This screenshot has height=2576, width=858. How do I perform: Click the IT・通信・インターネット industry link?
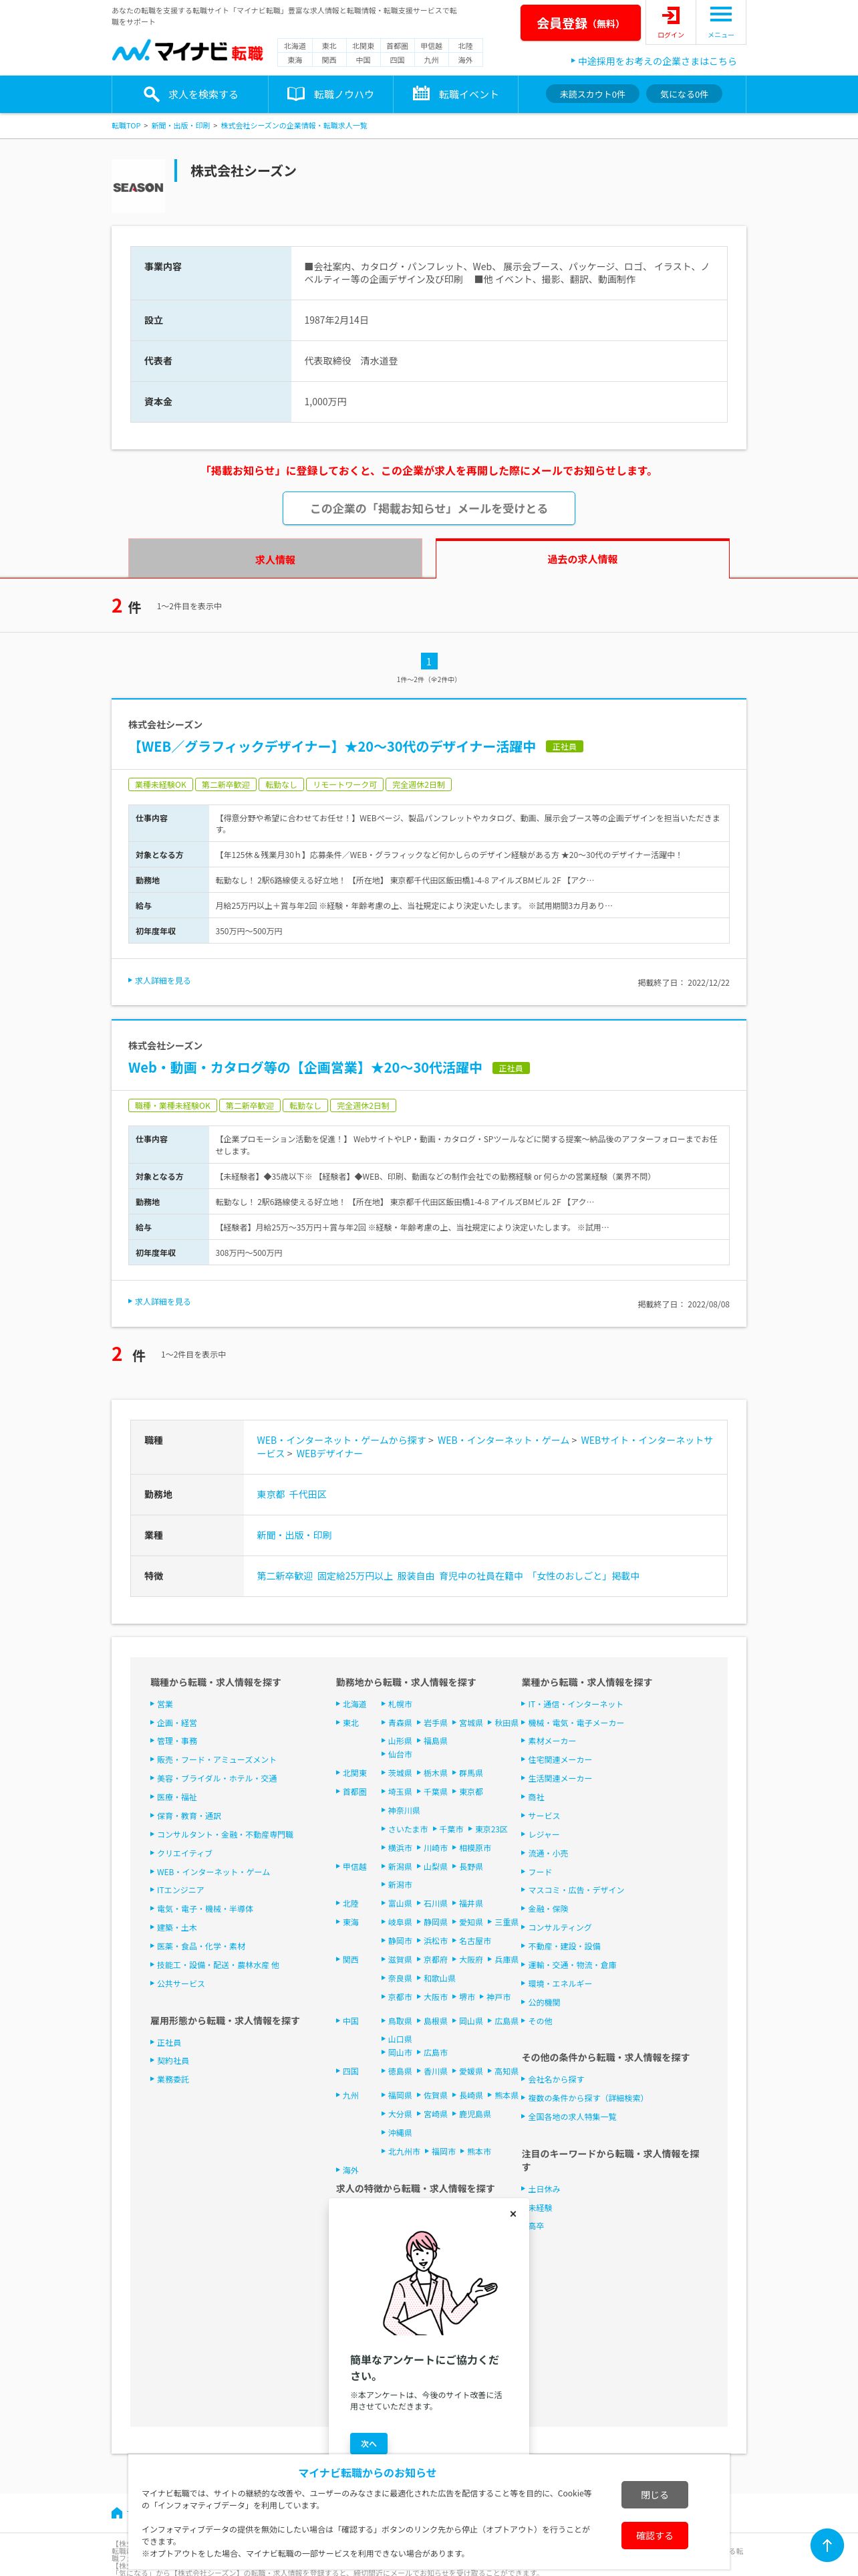(574, 1704)
